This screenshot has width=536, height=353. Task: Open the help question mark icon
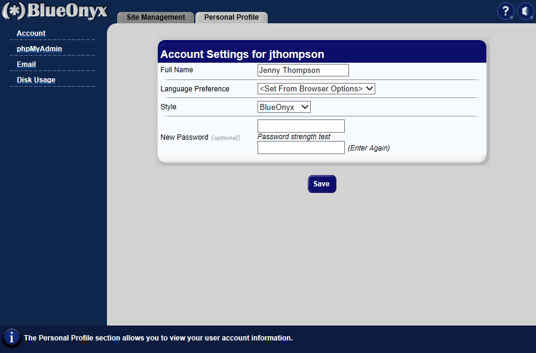506,11
